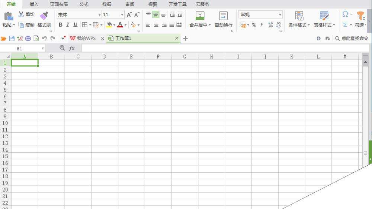Viewport: 372px width, 209px height.
Task: Click the Cut scissors icon
Action: click(x=21, y=14)
